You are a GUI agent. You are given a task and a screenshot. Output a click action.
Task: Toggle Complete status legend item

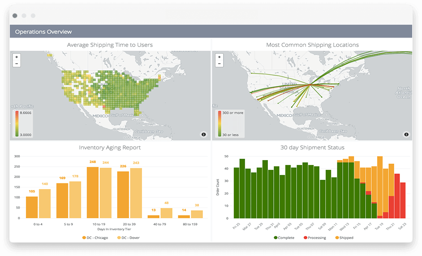[284, 238]
